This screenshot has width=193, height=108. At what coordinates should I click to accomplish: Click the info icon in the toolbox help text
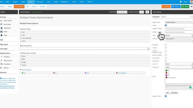point(1,78)
